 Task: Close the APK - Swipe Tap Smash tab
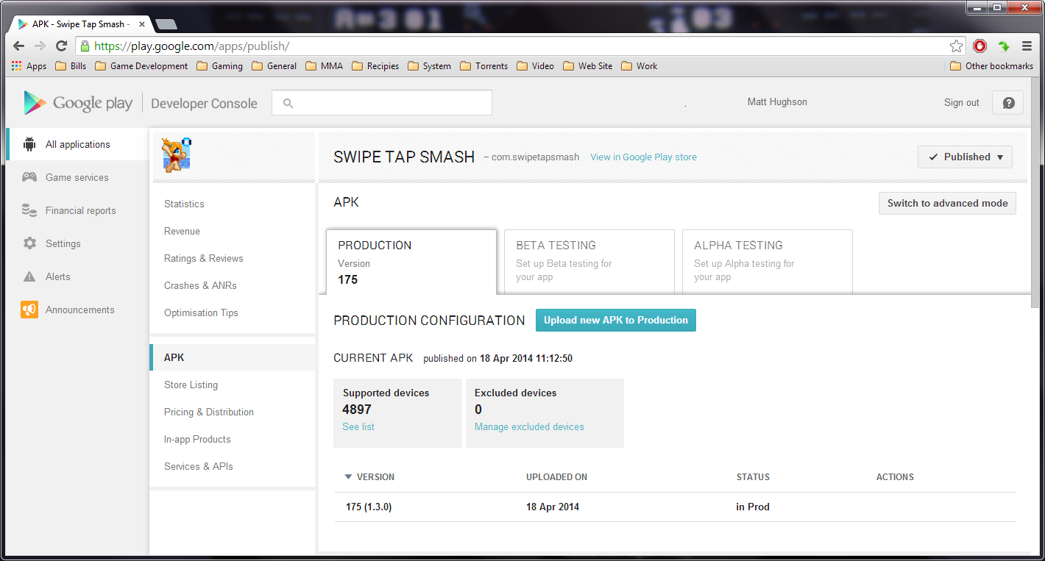pos(142,24)
